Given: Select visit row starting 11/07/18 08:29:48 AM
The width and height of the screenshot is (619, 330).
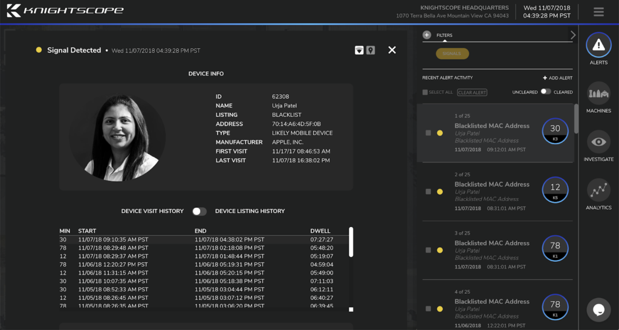Looking at the screenshot, I should point(204,248).
